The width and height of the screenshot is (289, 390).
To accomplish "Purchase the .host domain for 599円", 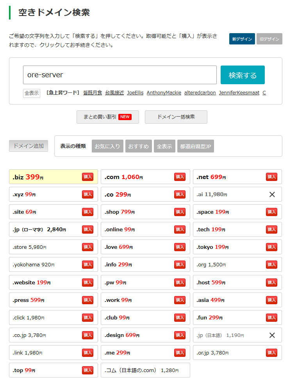I will (x=271, y=282).
